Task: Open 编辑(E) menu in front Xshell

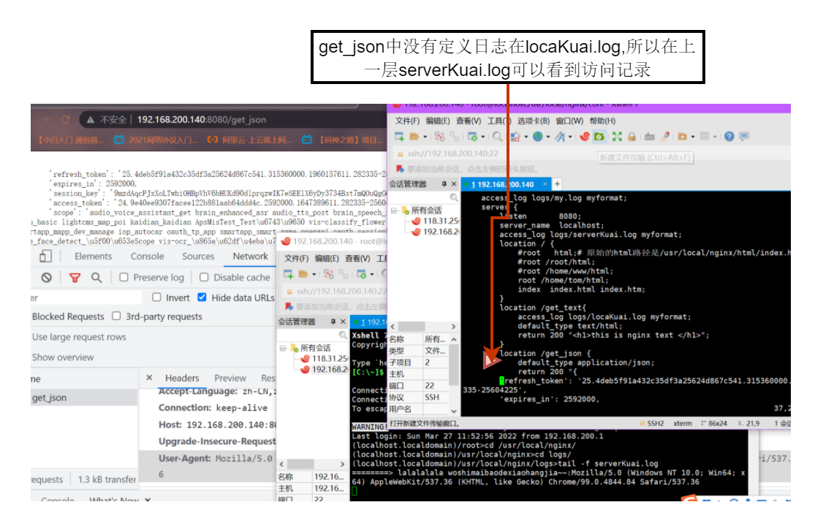Action: click(x=438, y=121)
